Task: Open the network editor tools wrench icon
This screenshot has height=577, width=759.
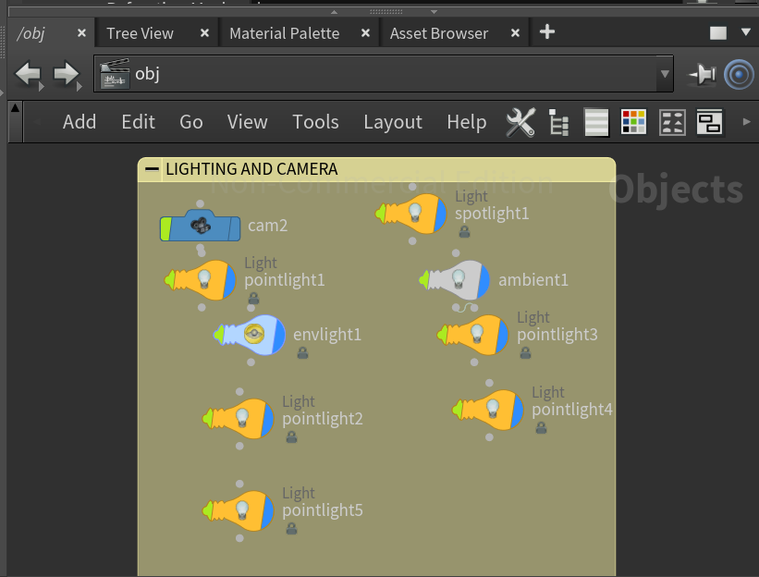Action: (x=520, y=122)
